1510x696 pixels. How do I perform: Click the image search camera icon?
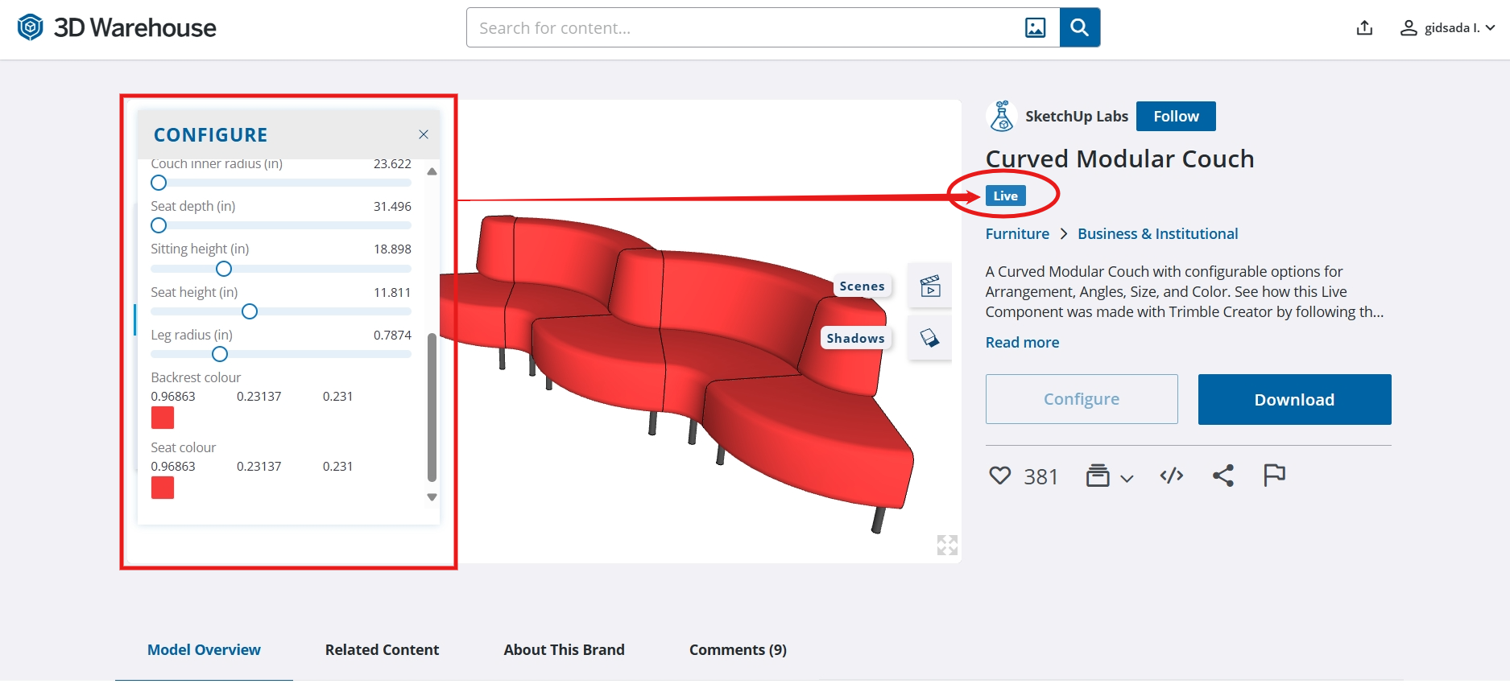(x=1035, y=28)
